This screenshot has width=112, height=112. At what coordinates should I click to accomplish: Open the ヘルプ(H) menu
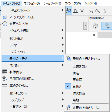pyautogui.click(x=91, y=3)
